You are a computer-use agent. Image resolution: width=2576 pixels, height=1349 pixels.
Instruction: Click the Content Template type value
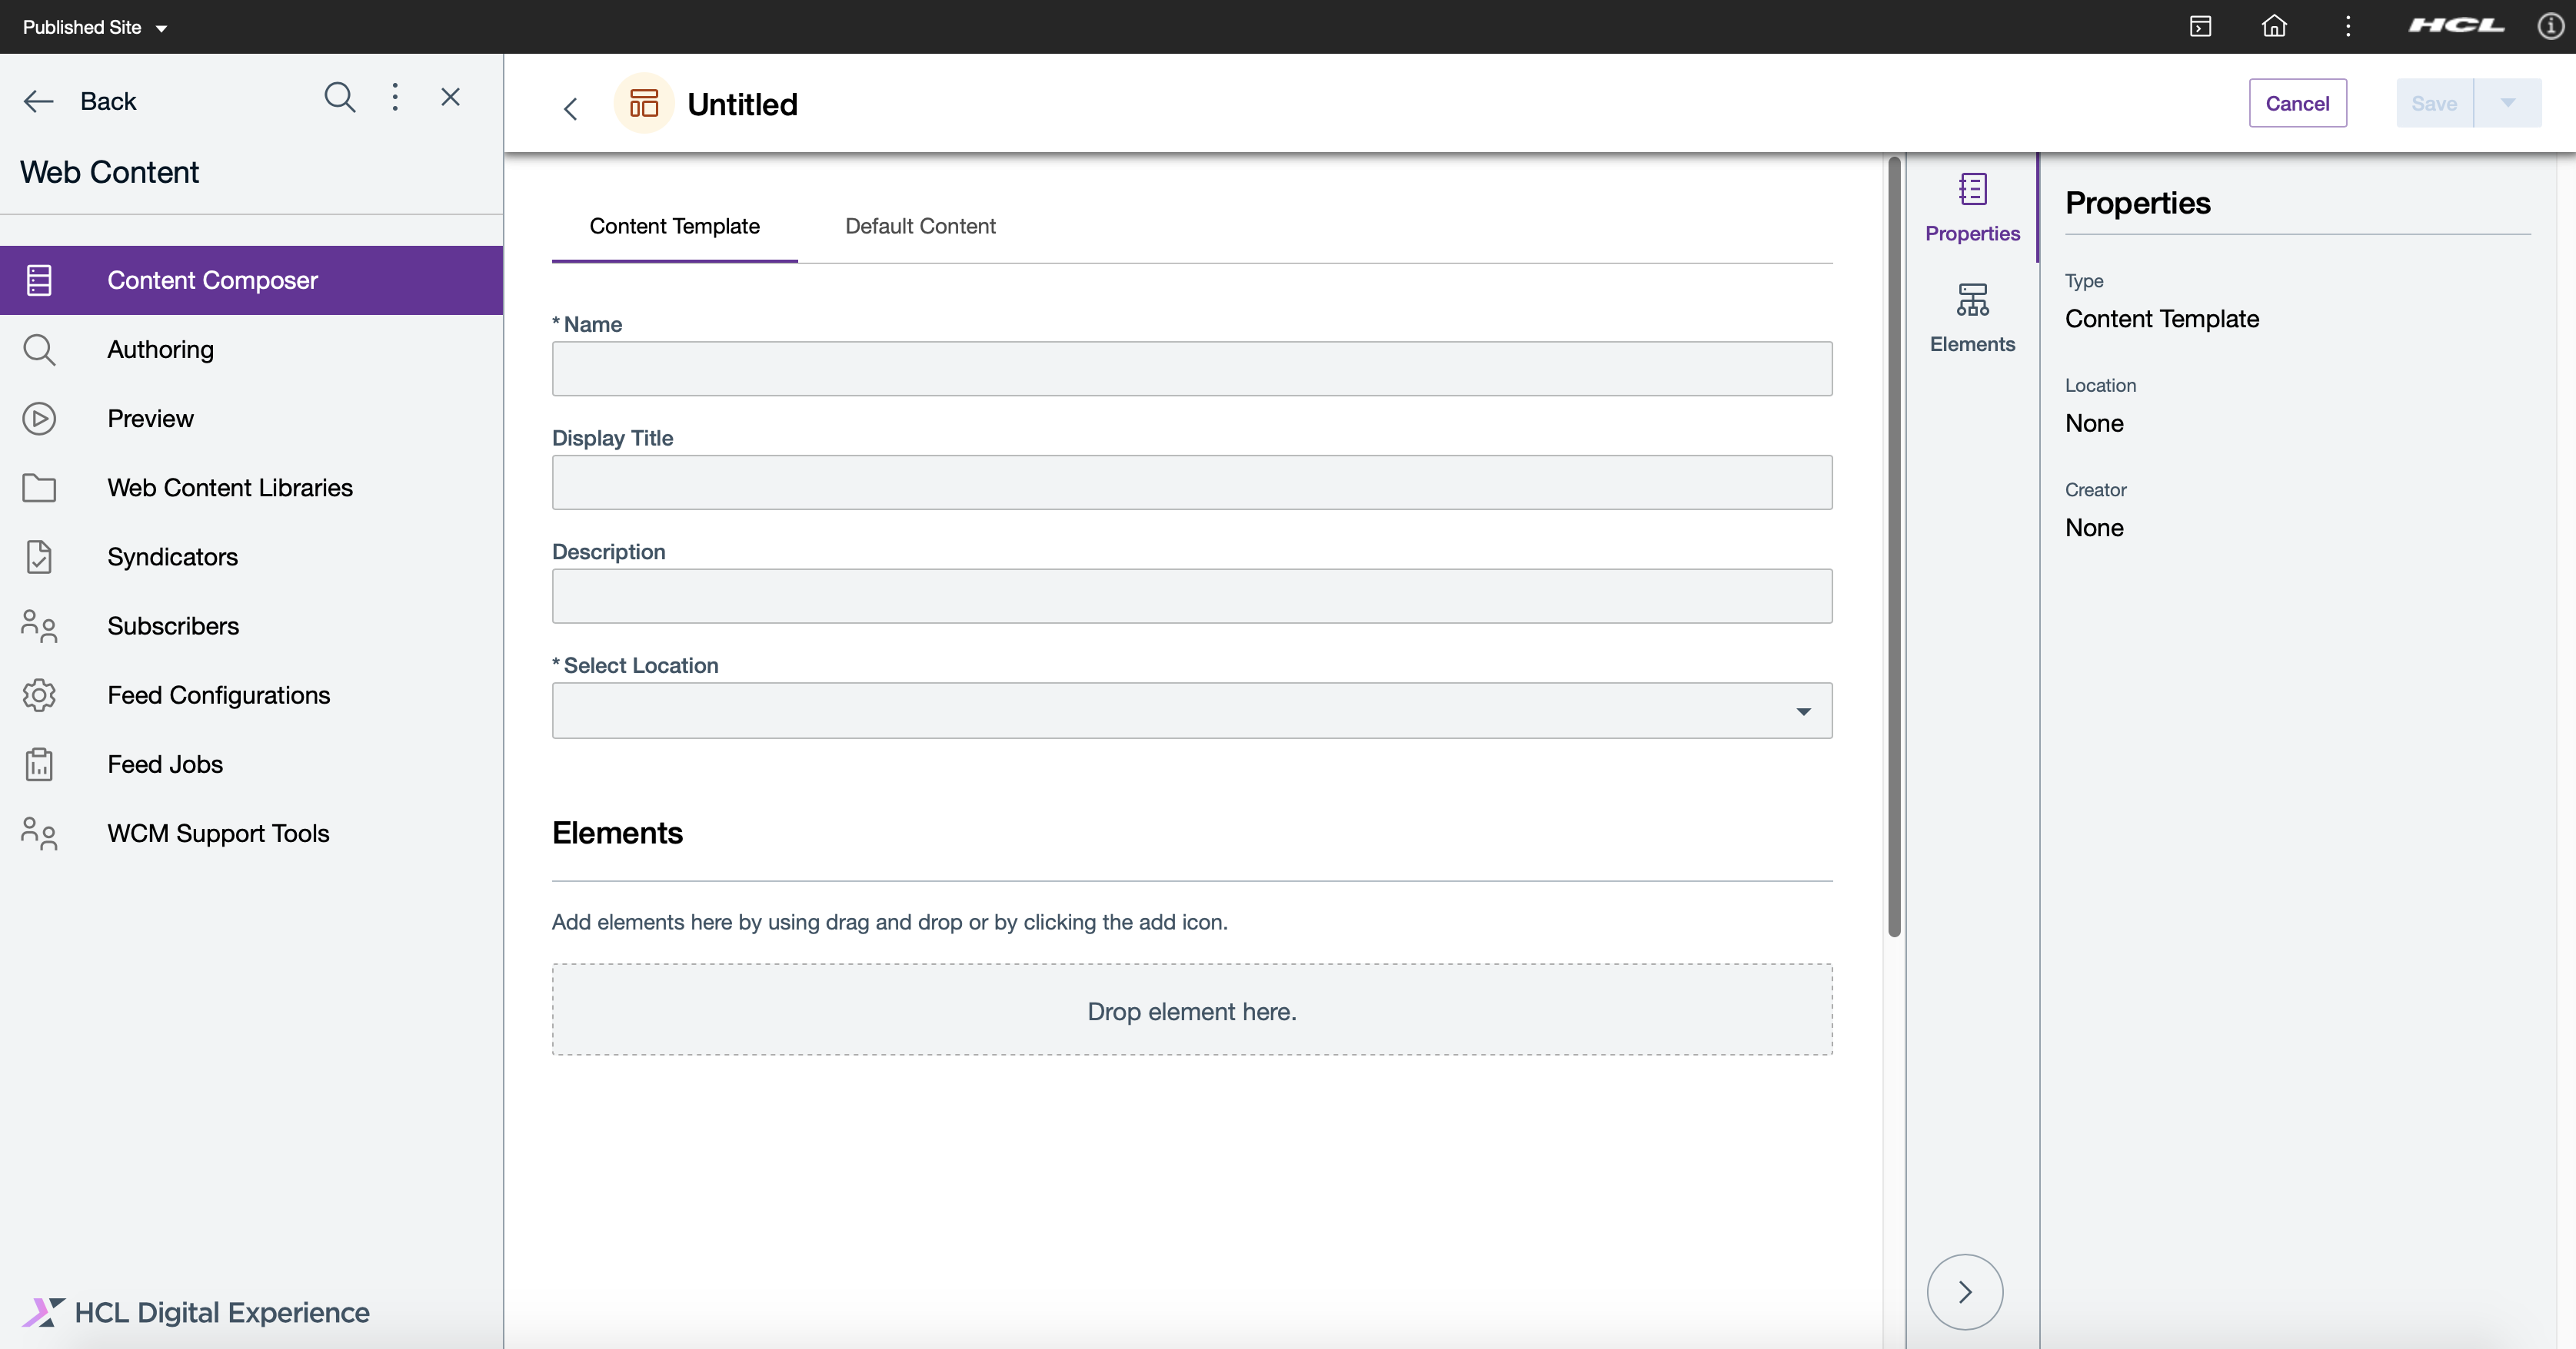[2162, 319]
